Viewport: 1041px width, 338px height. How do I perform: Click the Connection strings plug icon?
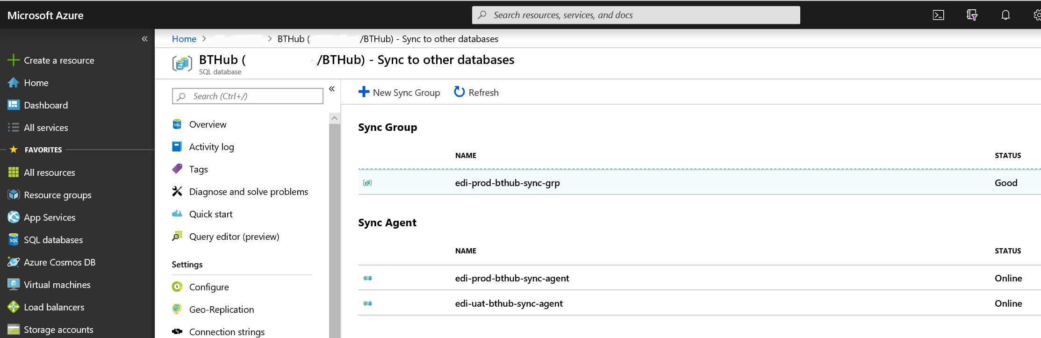[177, 331]
